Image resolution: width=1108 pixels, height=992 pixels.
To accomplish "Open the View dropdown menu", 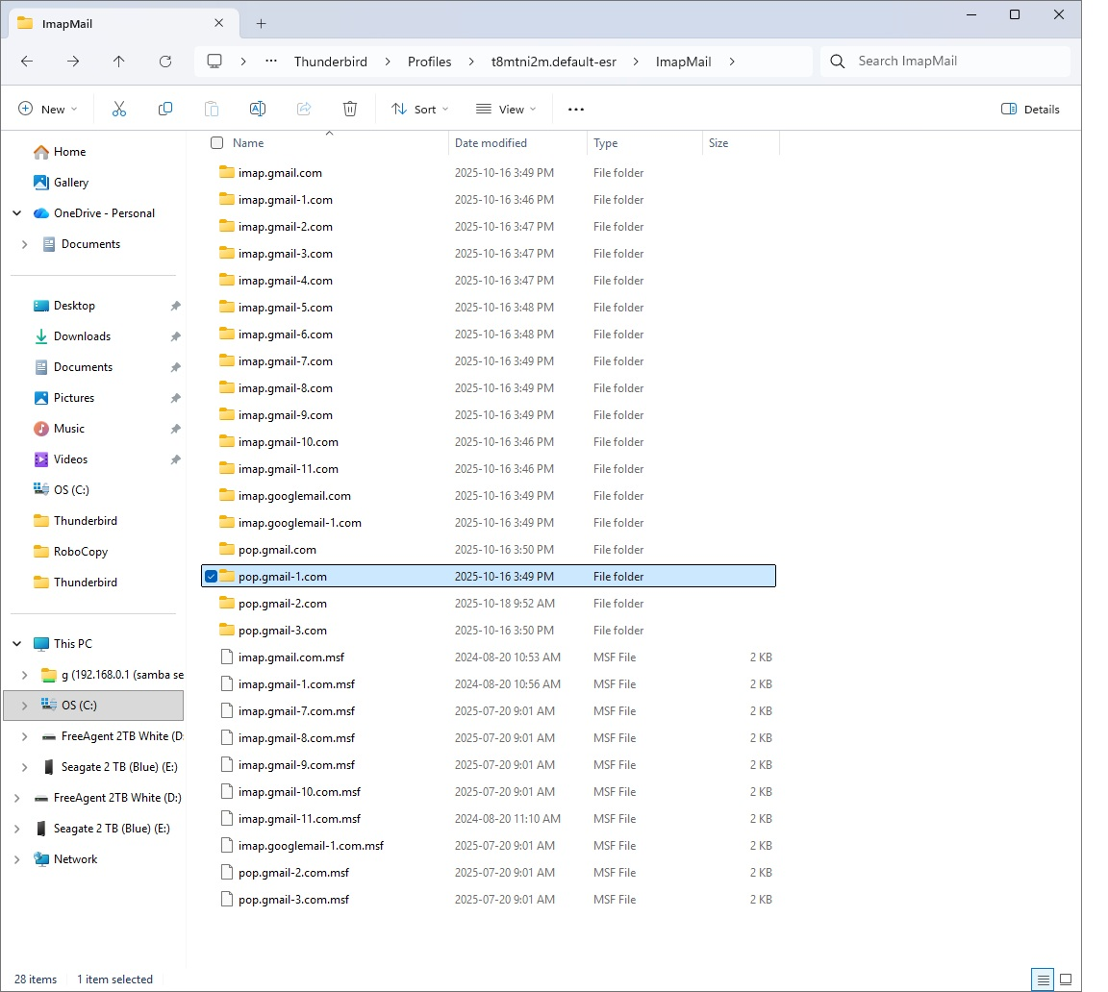I will point(506,109).
